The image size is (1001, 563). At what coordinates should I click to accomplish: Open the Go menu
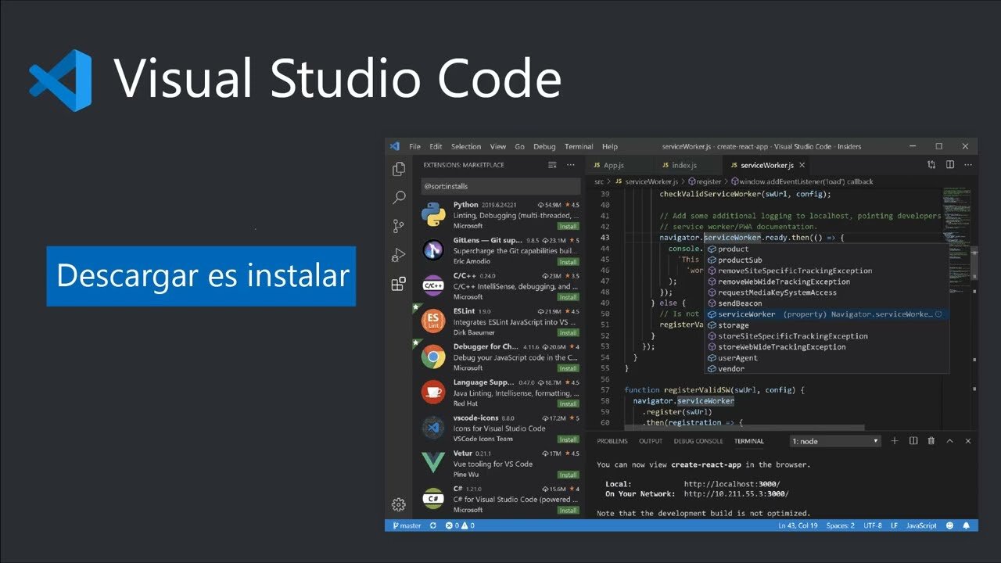click(520, 146)
